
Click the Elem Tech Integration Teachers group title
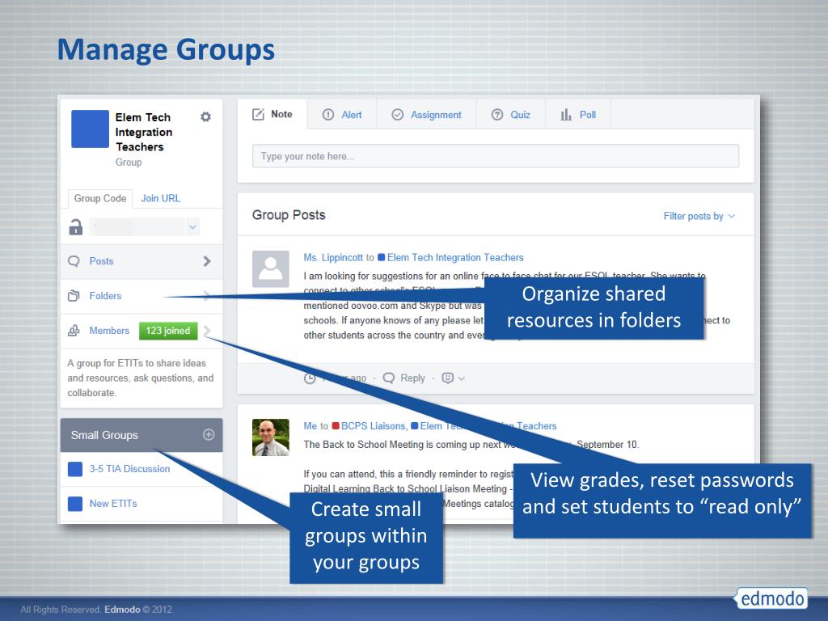coord(144,132)
